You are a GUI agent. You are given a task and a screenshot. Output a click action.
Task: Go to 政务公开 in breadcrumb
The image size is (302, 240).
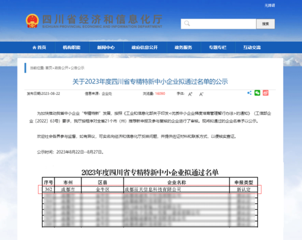click(x=62, y=68)
